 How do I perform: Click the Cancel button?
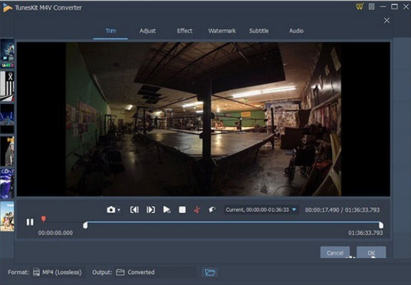(x=334, y=253)
